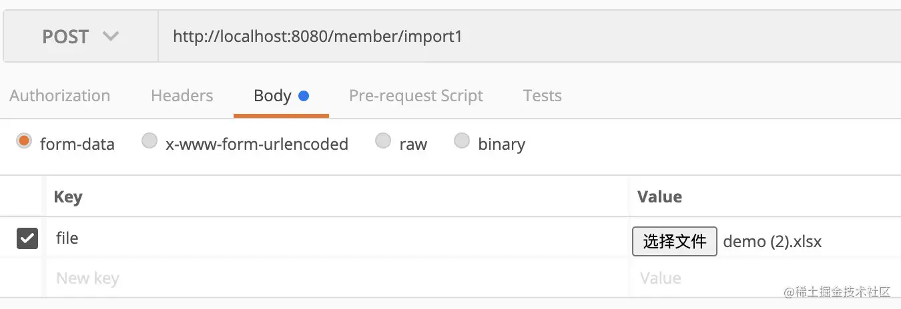The height and width of the screenshot is (309, 901).
Task: Select the Body tab
Action: point(272,96)
